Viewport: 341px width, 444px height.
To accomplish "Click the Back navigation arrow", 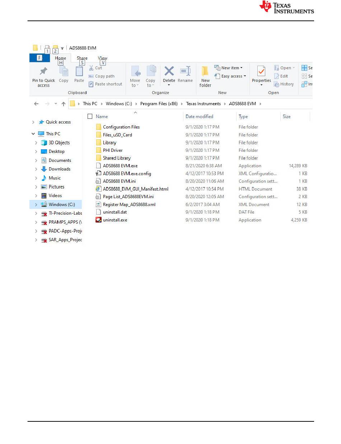I will click(36, 104).
